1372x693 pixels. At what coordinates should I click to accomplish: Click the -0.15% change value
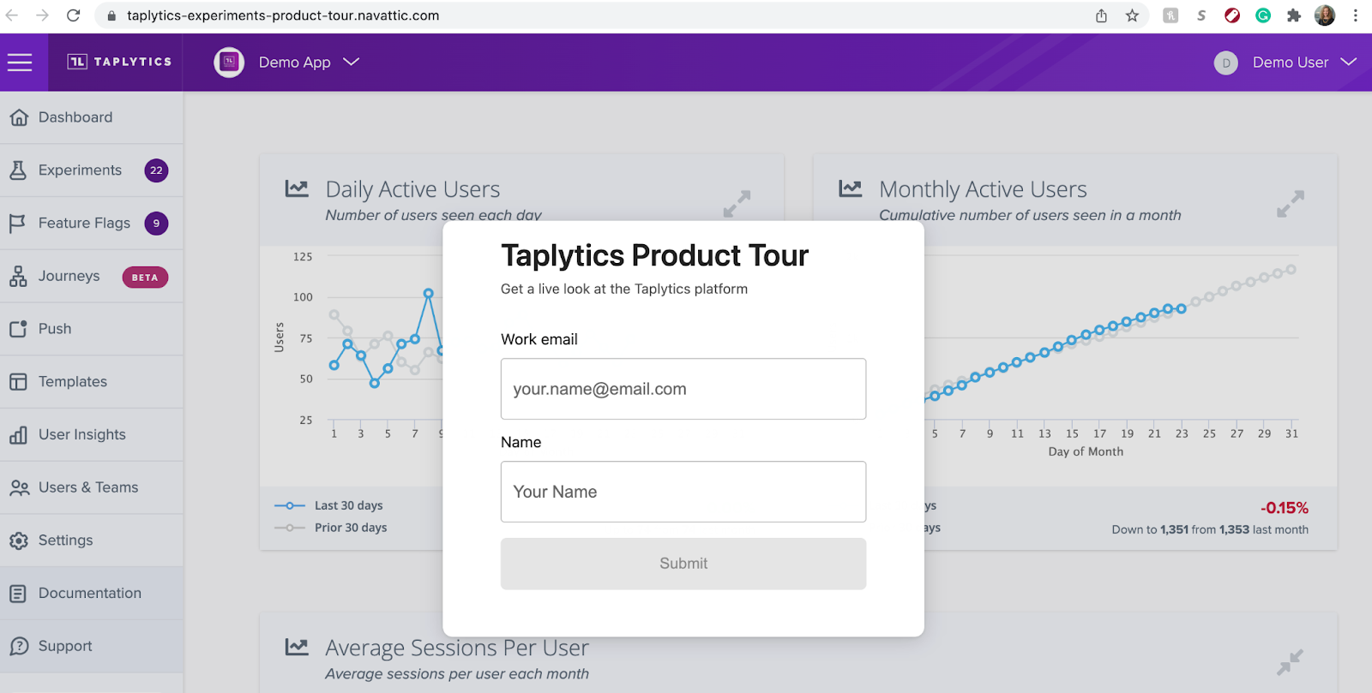(x=1285, y=508)
